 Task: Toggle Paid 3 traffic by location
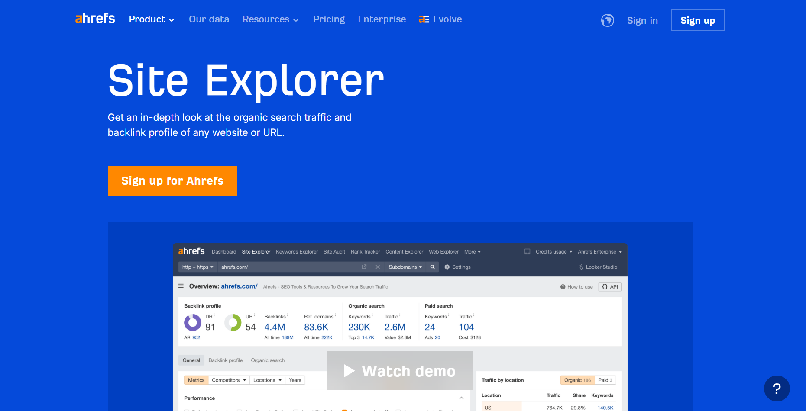(605, 380)
